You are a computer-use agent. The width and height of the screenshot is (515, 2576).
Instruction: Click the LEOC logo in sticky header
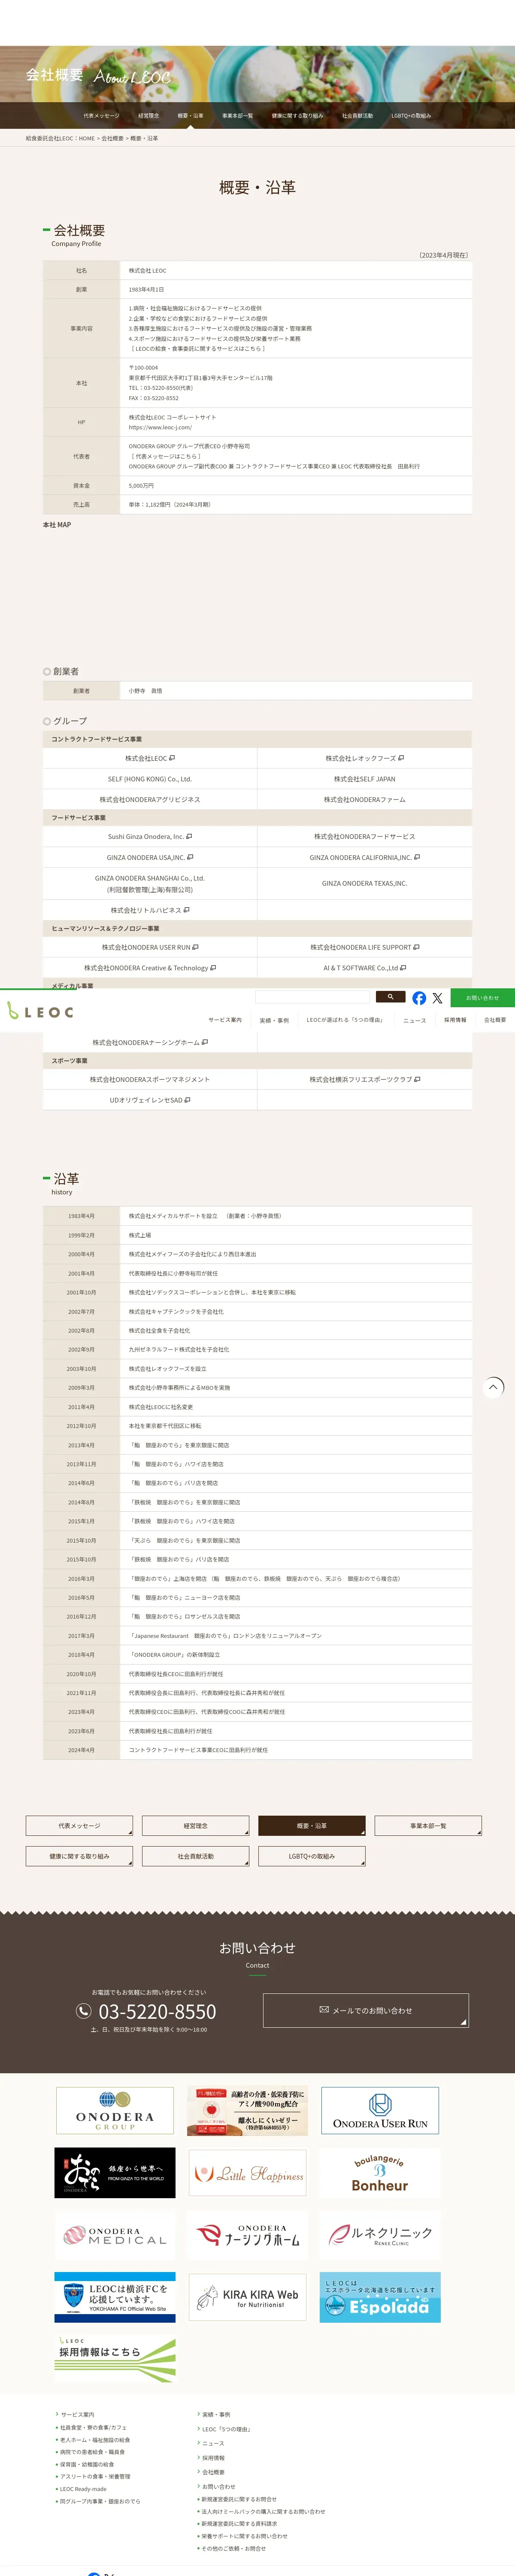tap(40, 1012)
